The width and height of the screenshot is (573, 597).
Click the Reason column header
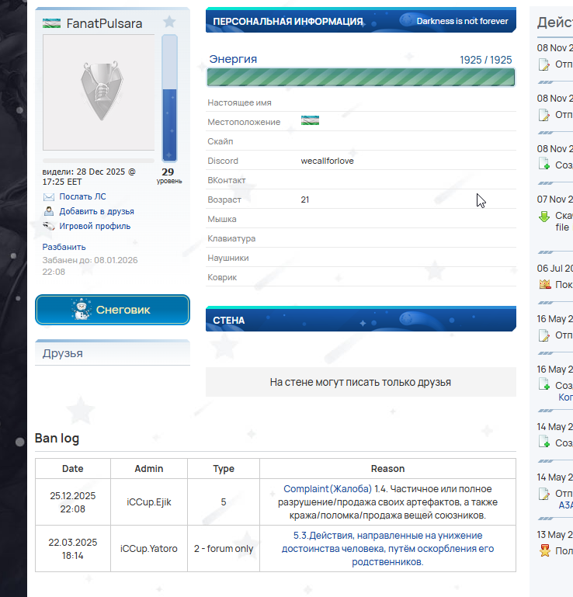click(387, 469)
